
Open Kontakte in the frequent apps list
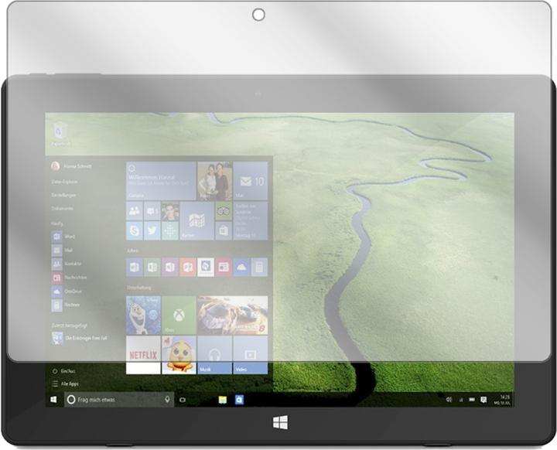[67, 264]
